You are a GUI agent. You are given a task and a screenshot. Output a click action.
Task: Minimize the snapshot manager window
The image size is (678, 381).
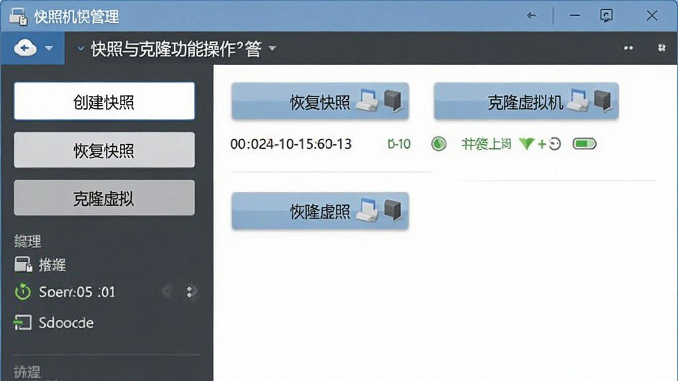pos(575,16)
